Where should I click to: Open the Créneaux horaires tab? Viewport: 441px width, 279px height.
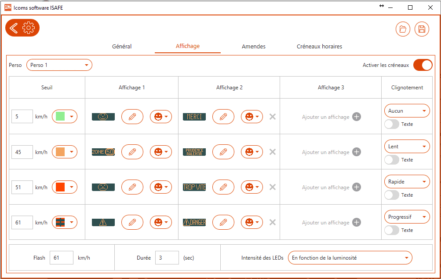[319, 46]
